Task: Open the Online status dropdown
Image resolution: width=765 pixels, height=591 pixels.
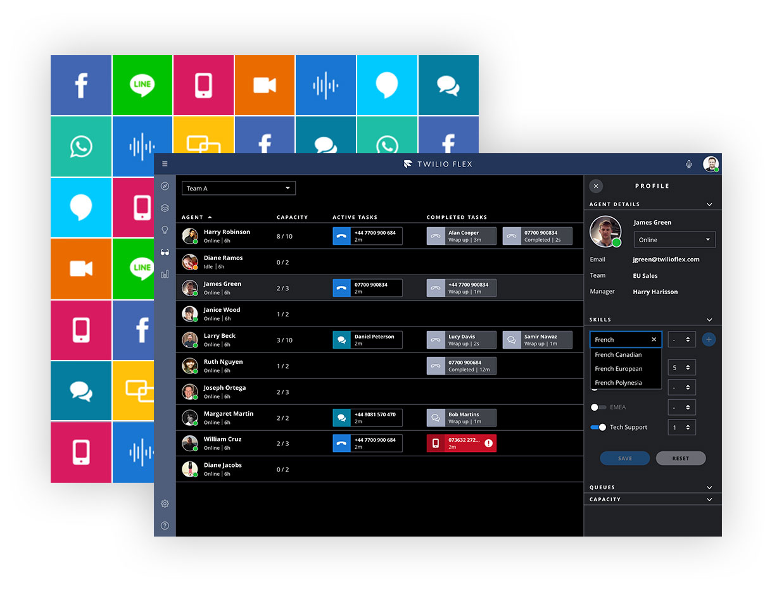Action: [x=674, y=240]
